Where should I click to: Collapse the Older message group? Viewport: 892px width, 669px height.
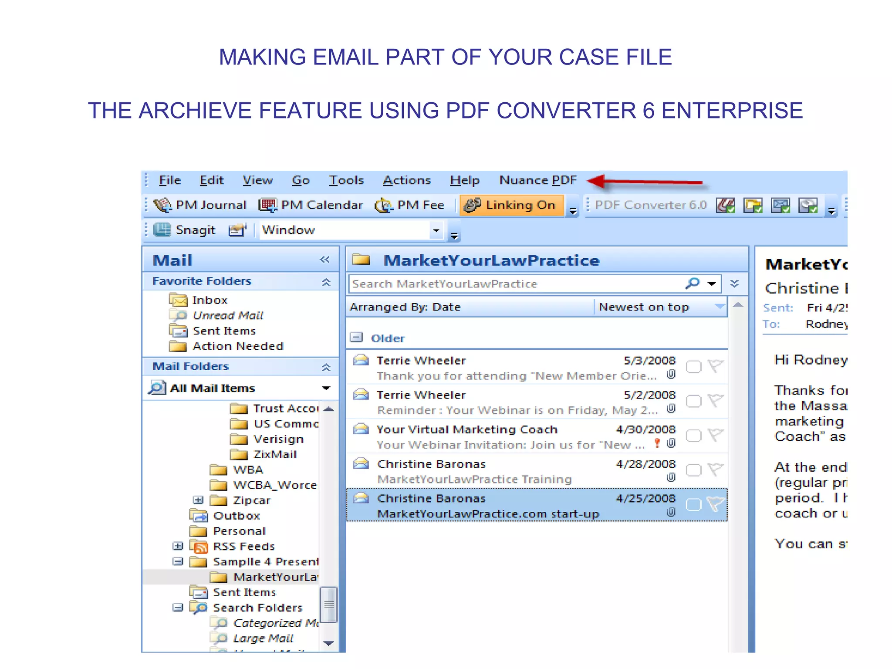[356, 338]
